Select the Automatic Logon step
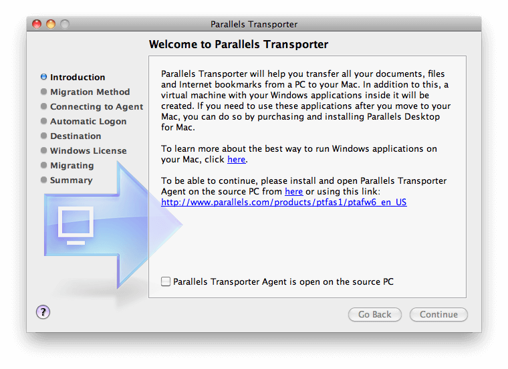Screen dimensions: 508x369 [x=88, y=121]
